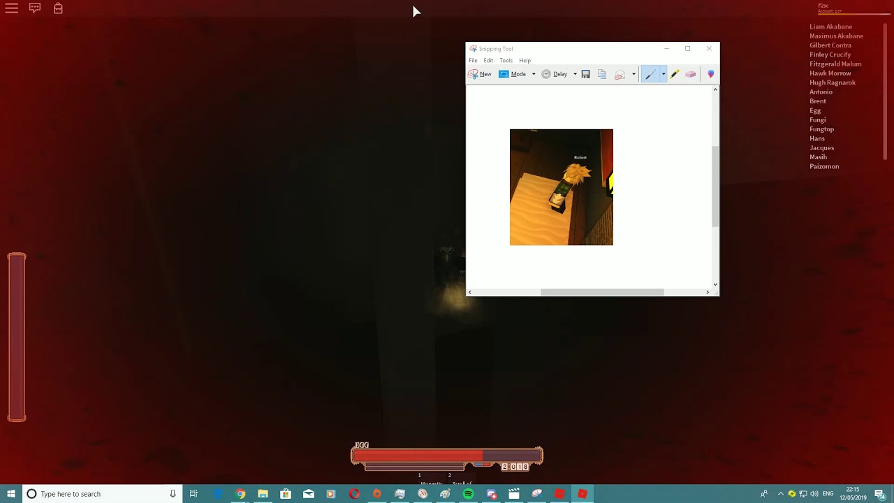The width and height of the screenshot is (894, 503).
Task: Open Spotify from taskbar
Action: pyautogui.click(x=468, y=494)
